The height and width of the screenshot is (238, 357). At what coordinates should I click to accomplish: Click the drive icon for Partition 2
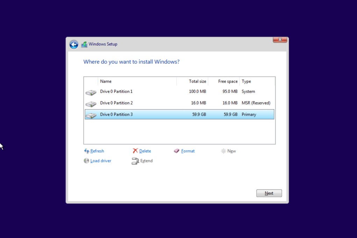click(x=91, y=104)
